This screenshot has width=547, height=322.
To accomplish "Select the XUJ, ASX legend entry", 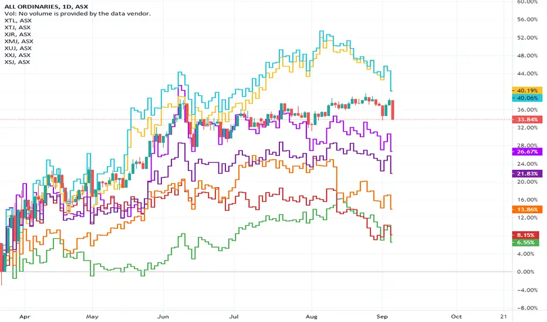I will 18,49.
